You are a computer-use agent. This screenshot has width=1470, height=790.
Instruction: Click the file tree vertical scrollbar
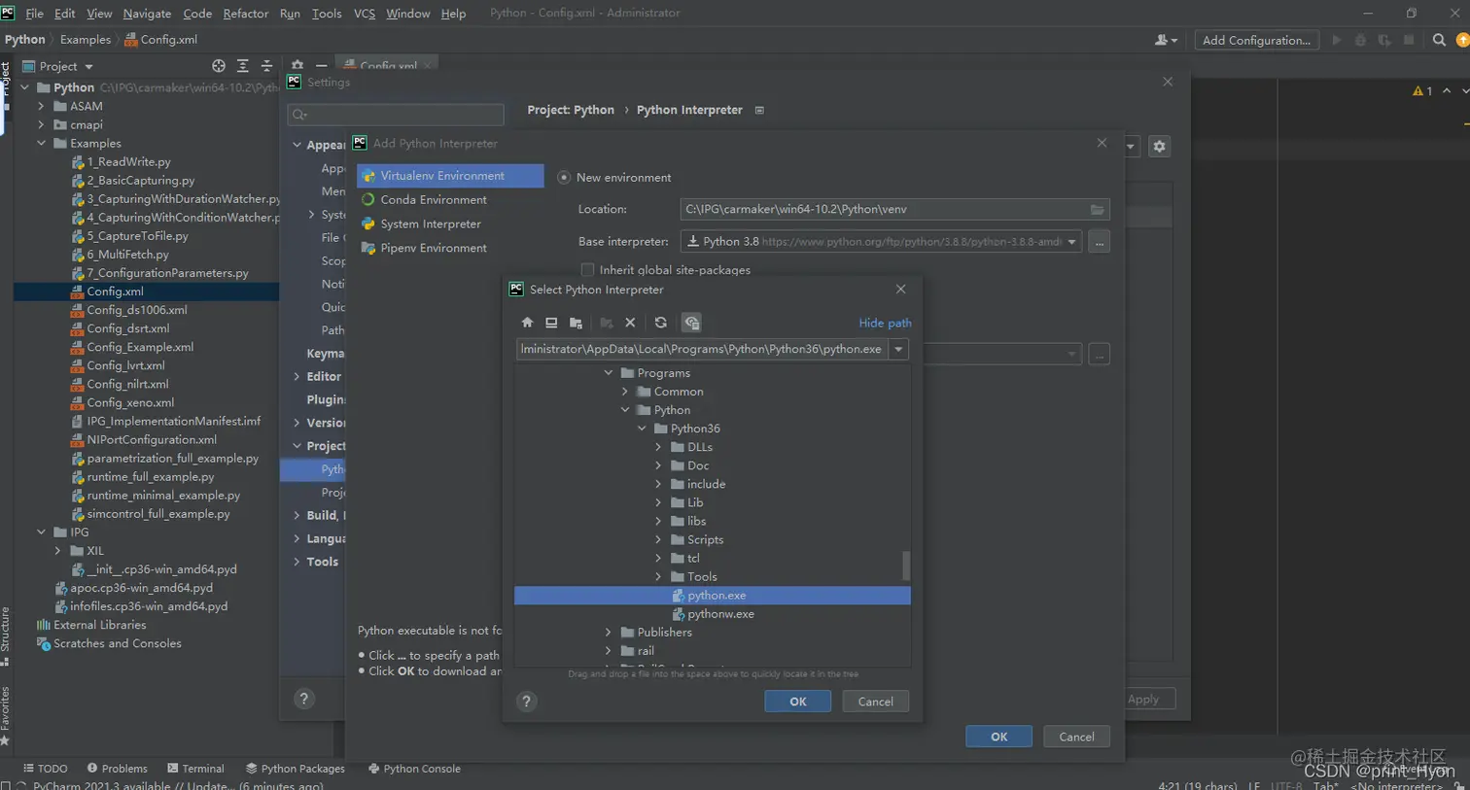[x=906, y=565]
